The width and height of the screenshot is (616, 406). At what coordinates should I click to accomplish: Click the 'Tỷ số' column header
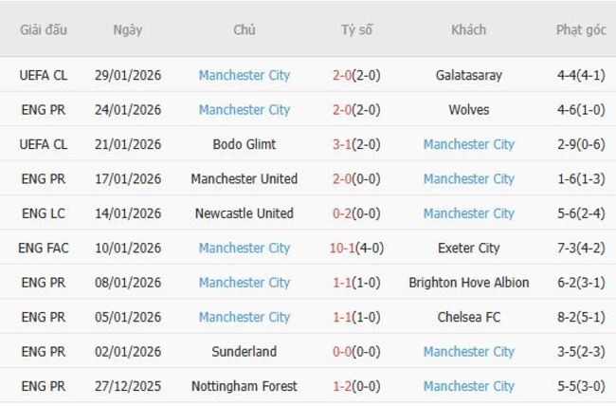pos(357,29)
